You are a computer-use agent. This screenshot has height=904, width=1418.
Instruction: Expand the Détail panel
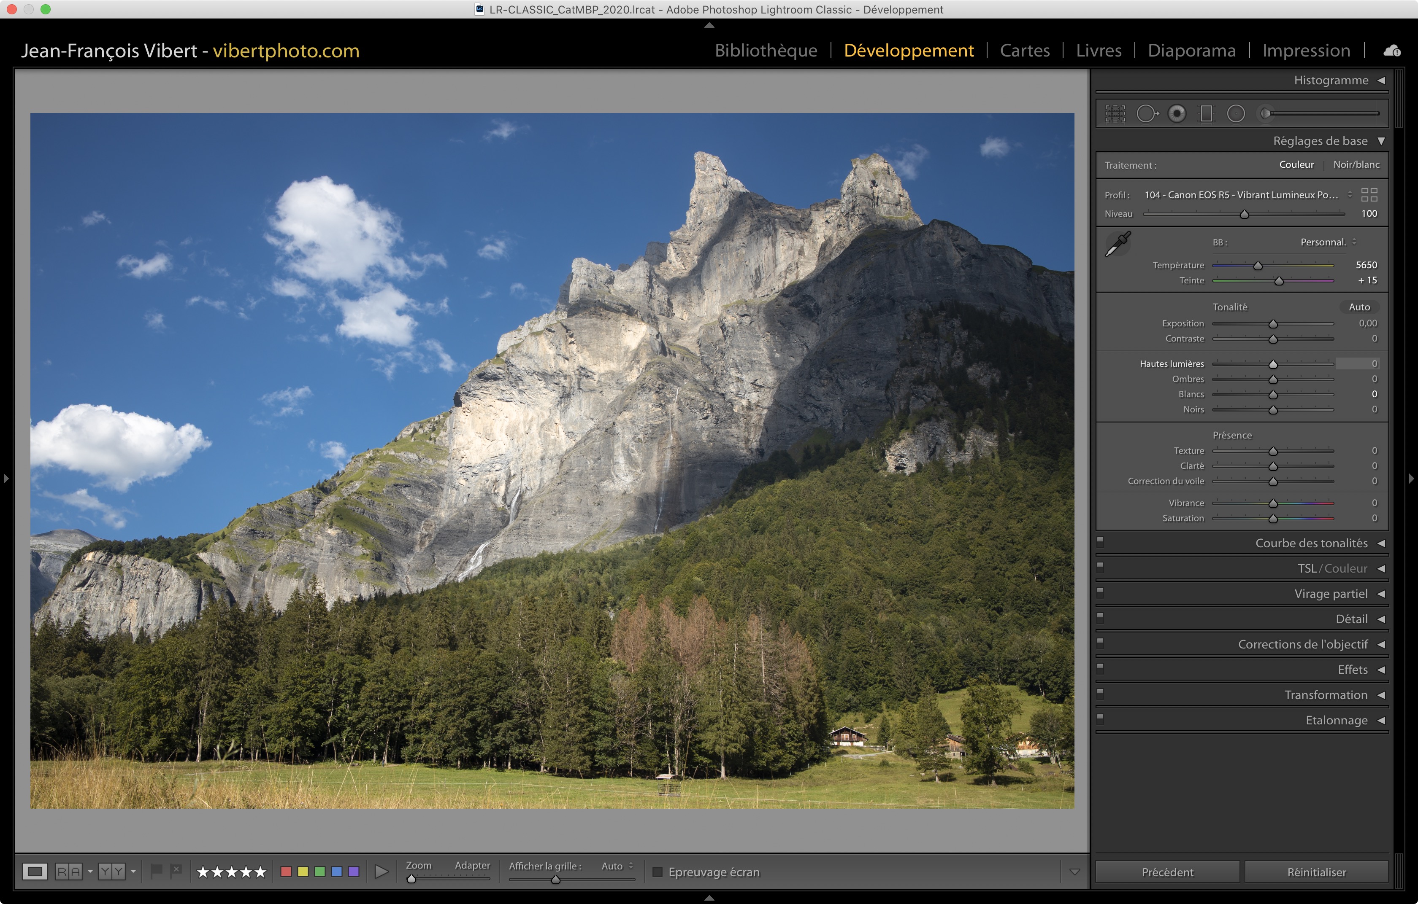(x=1351, y=619)
